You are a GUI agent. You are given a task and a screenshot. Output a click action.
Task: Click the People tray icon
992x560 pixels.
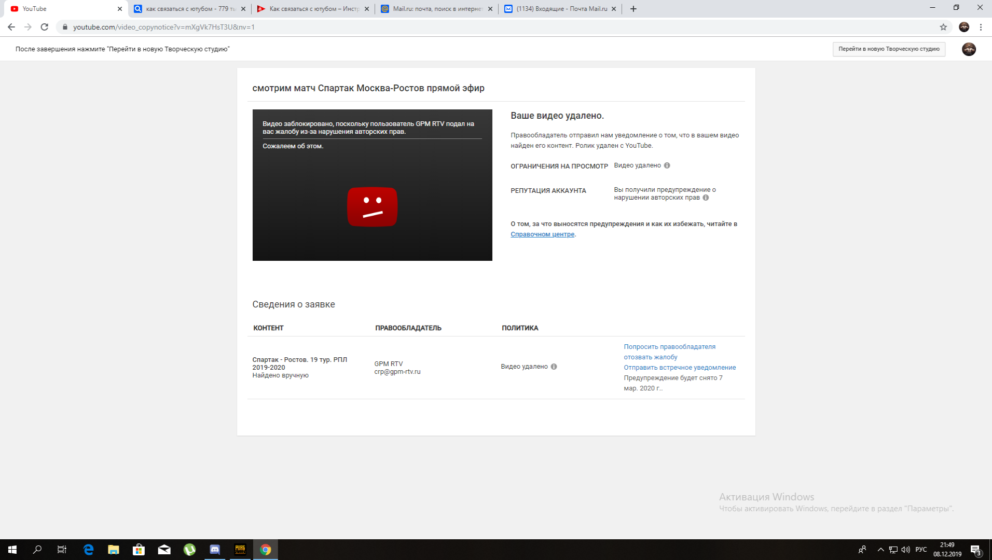pyautogui.click(x=862, y=550)
